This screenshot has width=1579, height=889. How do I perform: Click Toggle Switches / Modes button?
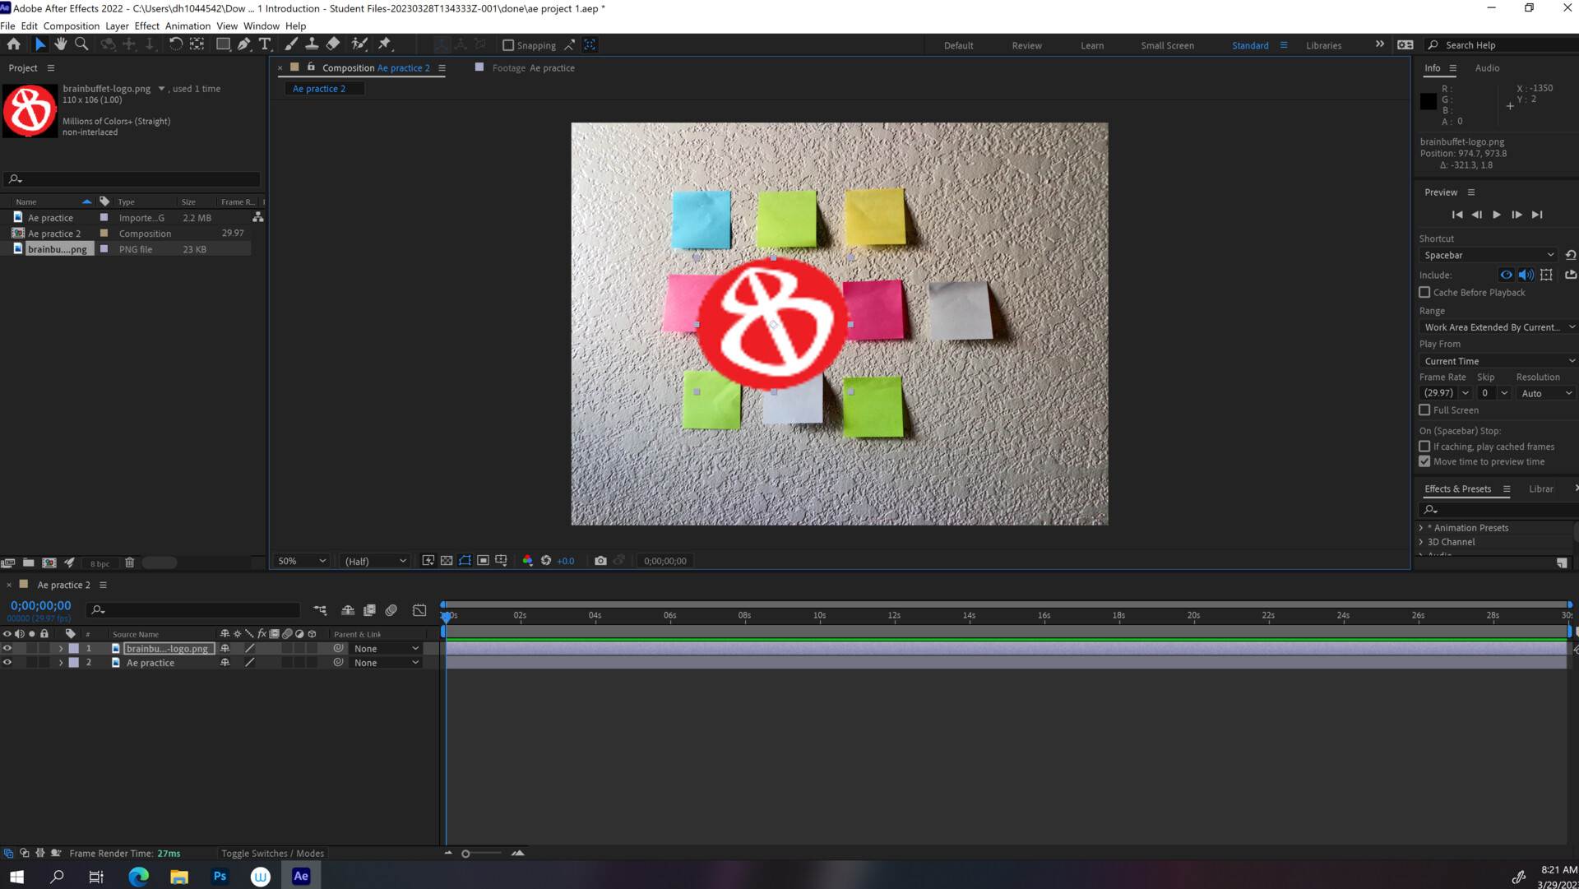tap(272, 854)
